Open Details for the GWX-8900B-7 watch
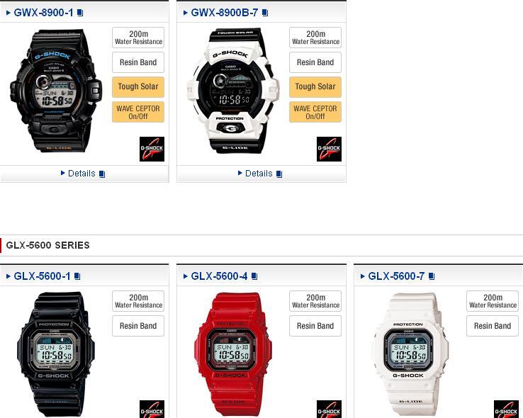This screenshot has height=418, width=523. coord(259,174)
